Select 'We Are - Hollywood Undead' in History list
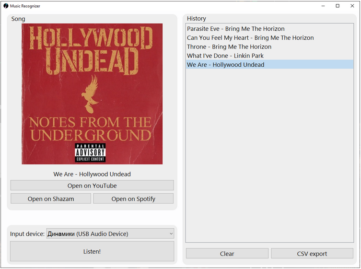The width and height of the screenshot is (361, 269). [x=269, y=64]
